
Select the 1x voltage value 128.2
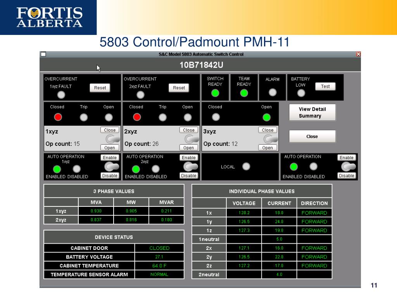[x=244, y=213]
